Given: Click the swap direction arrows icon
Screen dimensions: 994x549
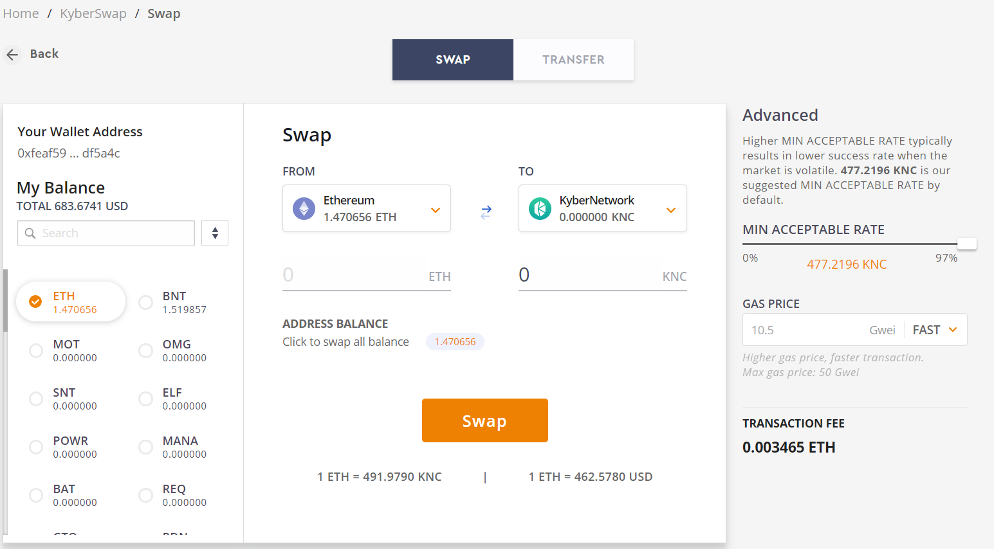Looking at the screenshot, I should tap(486, 212).
